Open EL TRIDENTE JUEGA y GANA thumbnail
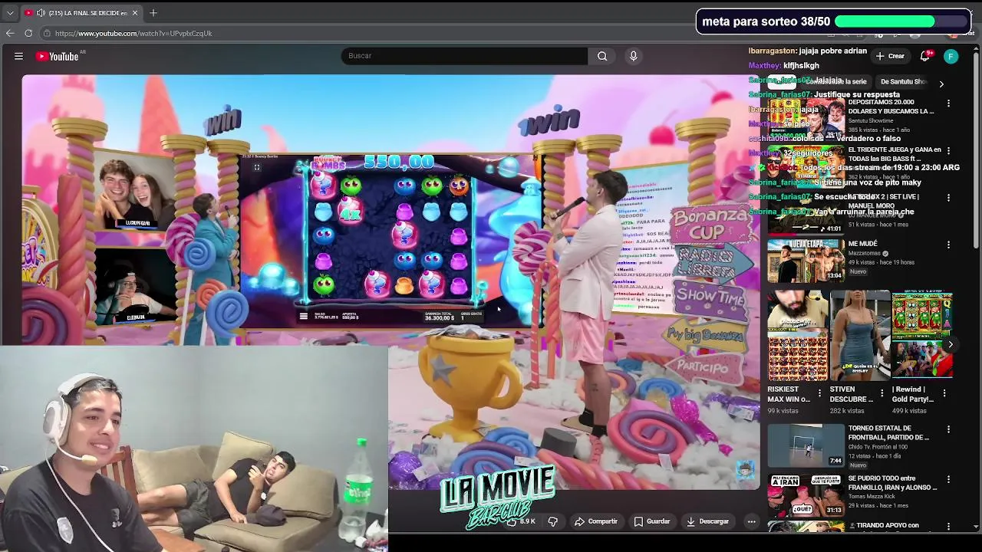Screen dimensions: 982x552 point(806,165)
